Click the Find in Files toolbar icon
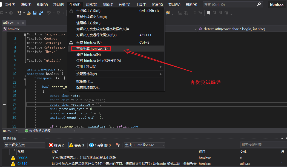The height and width of the screenshot is (167, 287). [167, 12]
